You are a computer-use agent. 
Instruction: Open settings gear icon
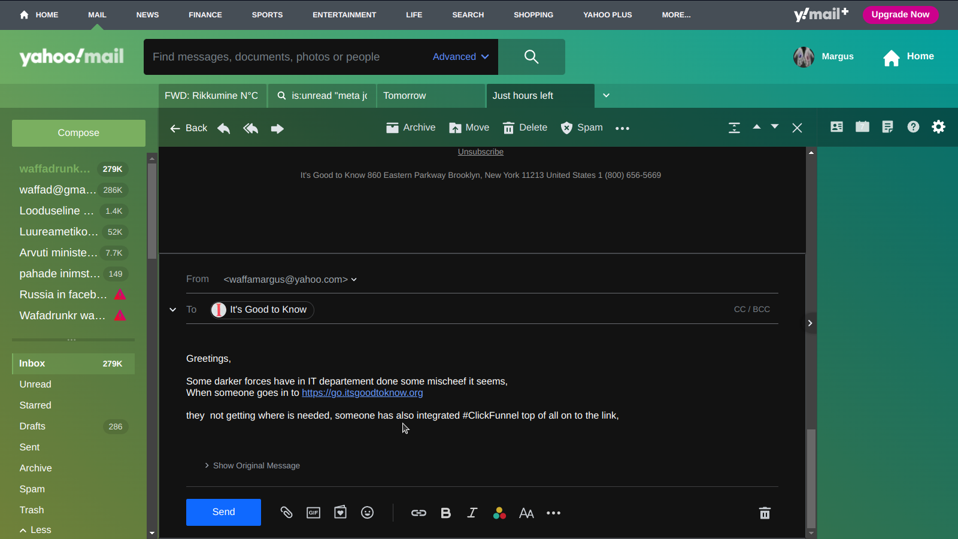coord(938,127)
